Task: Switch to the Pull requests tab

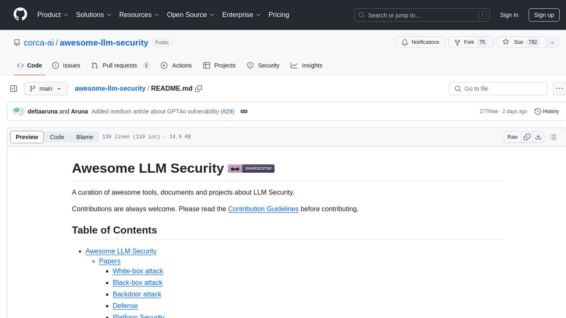Action: coord(121,65)
